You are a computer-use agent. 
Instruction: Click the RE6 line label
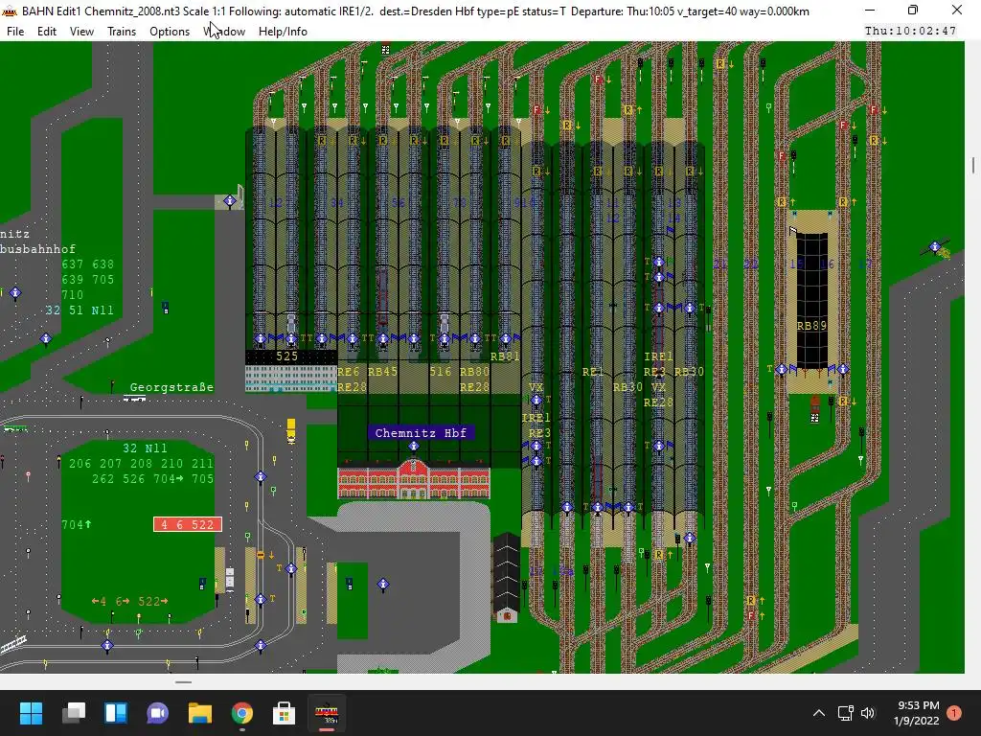tap(349, 371)
